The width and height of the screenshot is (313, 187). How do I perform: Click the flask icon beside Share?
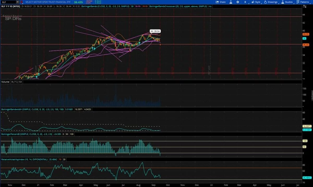pos(231,2)
